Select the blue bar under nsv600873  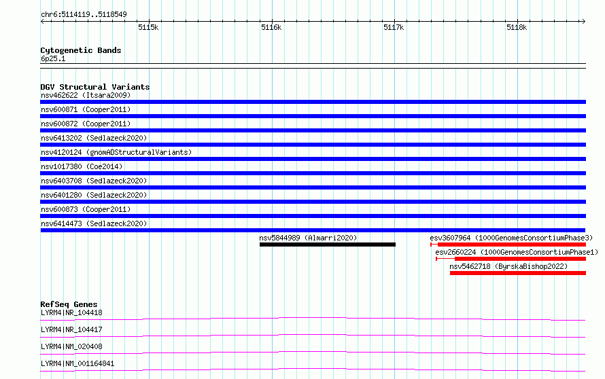point(313,216)
